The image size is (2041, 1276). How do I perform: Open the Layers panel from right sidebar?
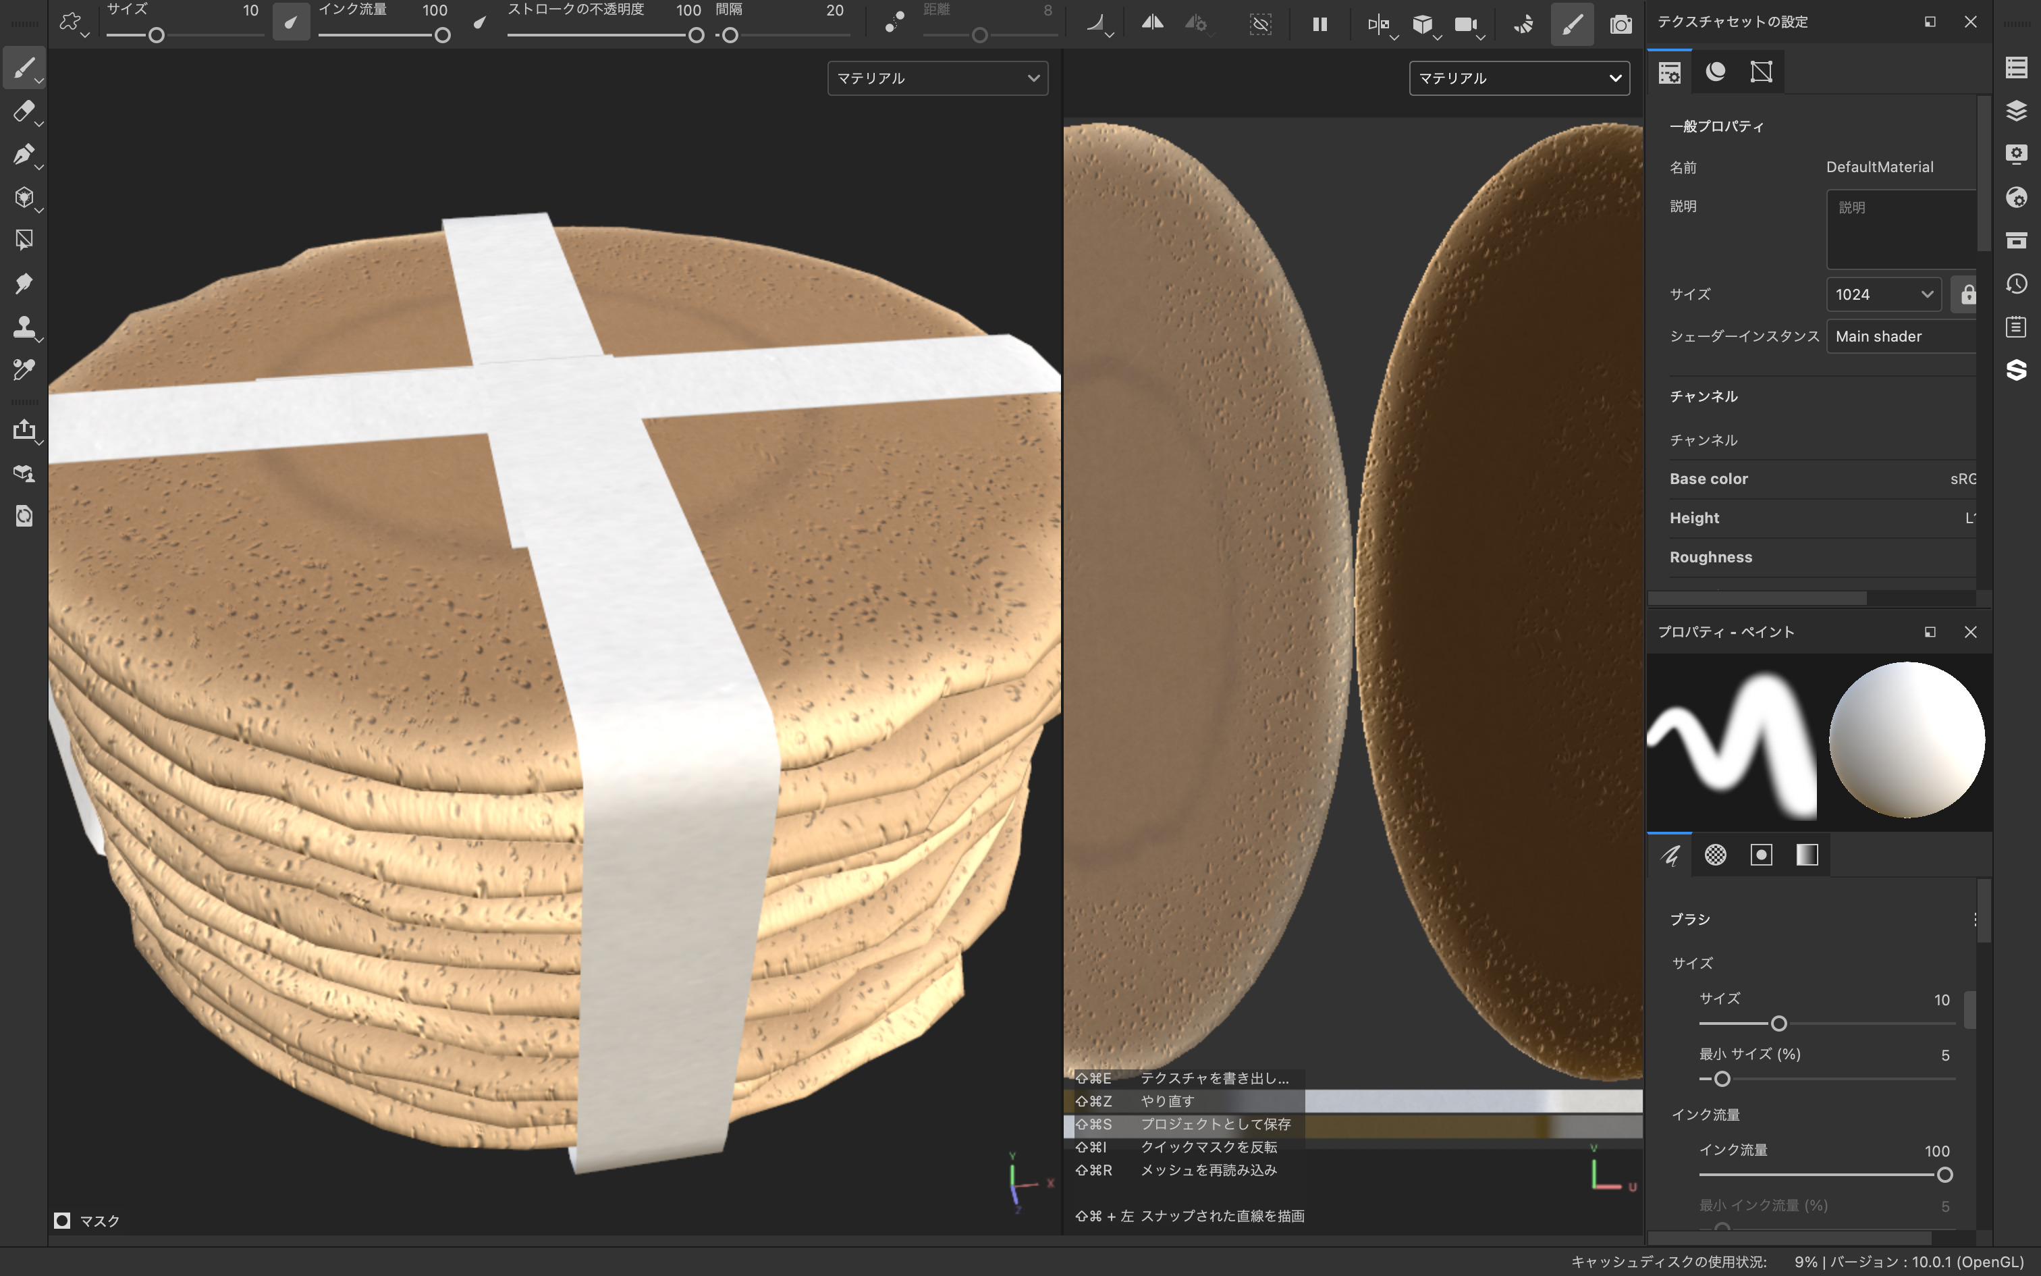pos(2016,111)
